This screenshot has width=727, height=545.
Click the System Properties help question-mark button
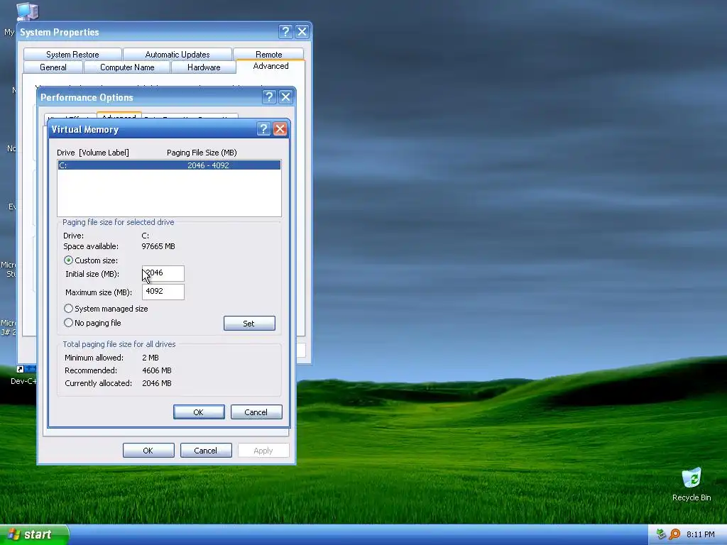tap(285, 31)
